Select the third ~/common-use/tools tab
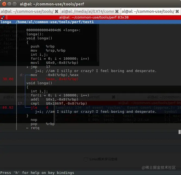This screenshot has width=181, height=175. 148,11
